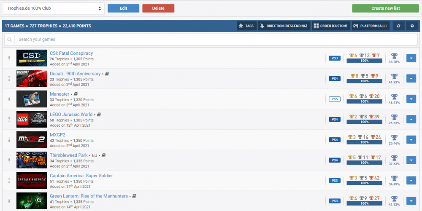Image resolution: width=422 pixels, height=211 pixels.
Task: Expand the options arrow for Green Lantern row
Action: point(411,201)
